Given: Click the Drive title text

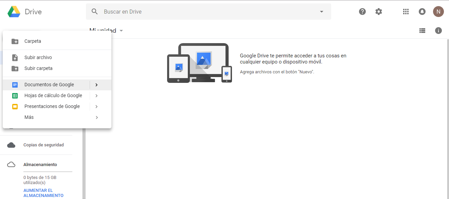Looking at the screenshot, I should pyautogui.click(x=33, y=12).
